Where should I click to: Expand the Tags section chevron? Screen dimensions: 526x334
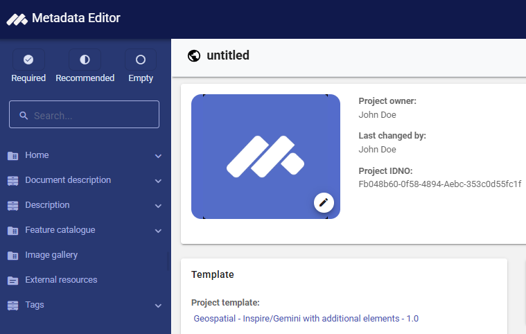point(158,306)
